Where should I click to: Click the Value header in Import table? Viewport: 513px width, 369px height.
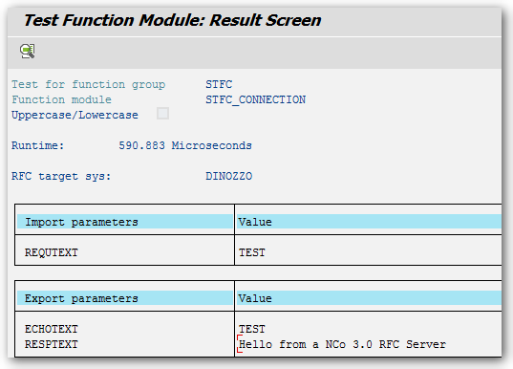[x=369, y=222]
